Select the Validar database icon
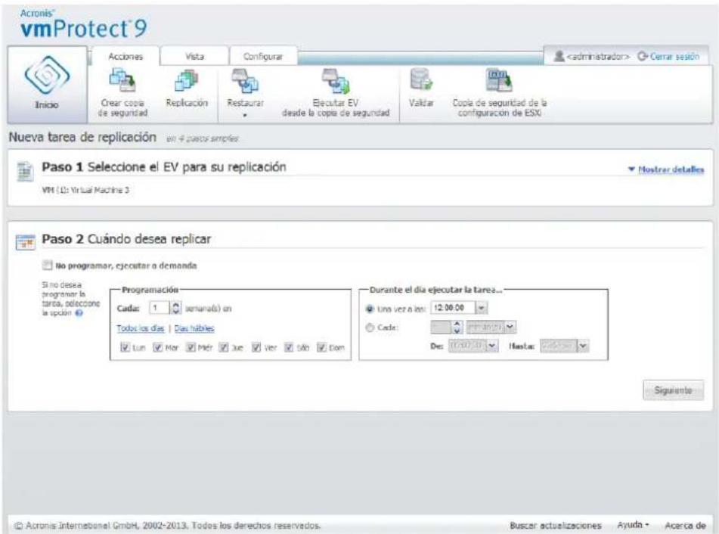Viewport: 719px width, 534px height. point(421,79)
